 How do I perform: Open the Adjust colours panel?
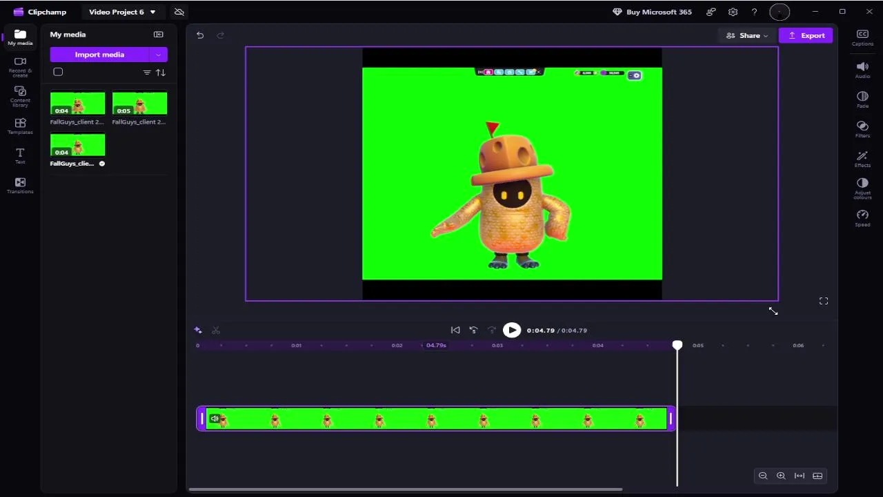pyautogui.click(x=862, y=189)
